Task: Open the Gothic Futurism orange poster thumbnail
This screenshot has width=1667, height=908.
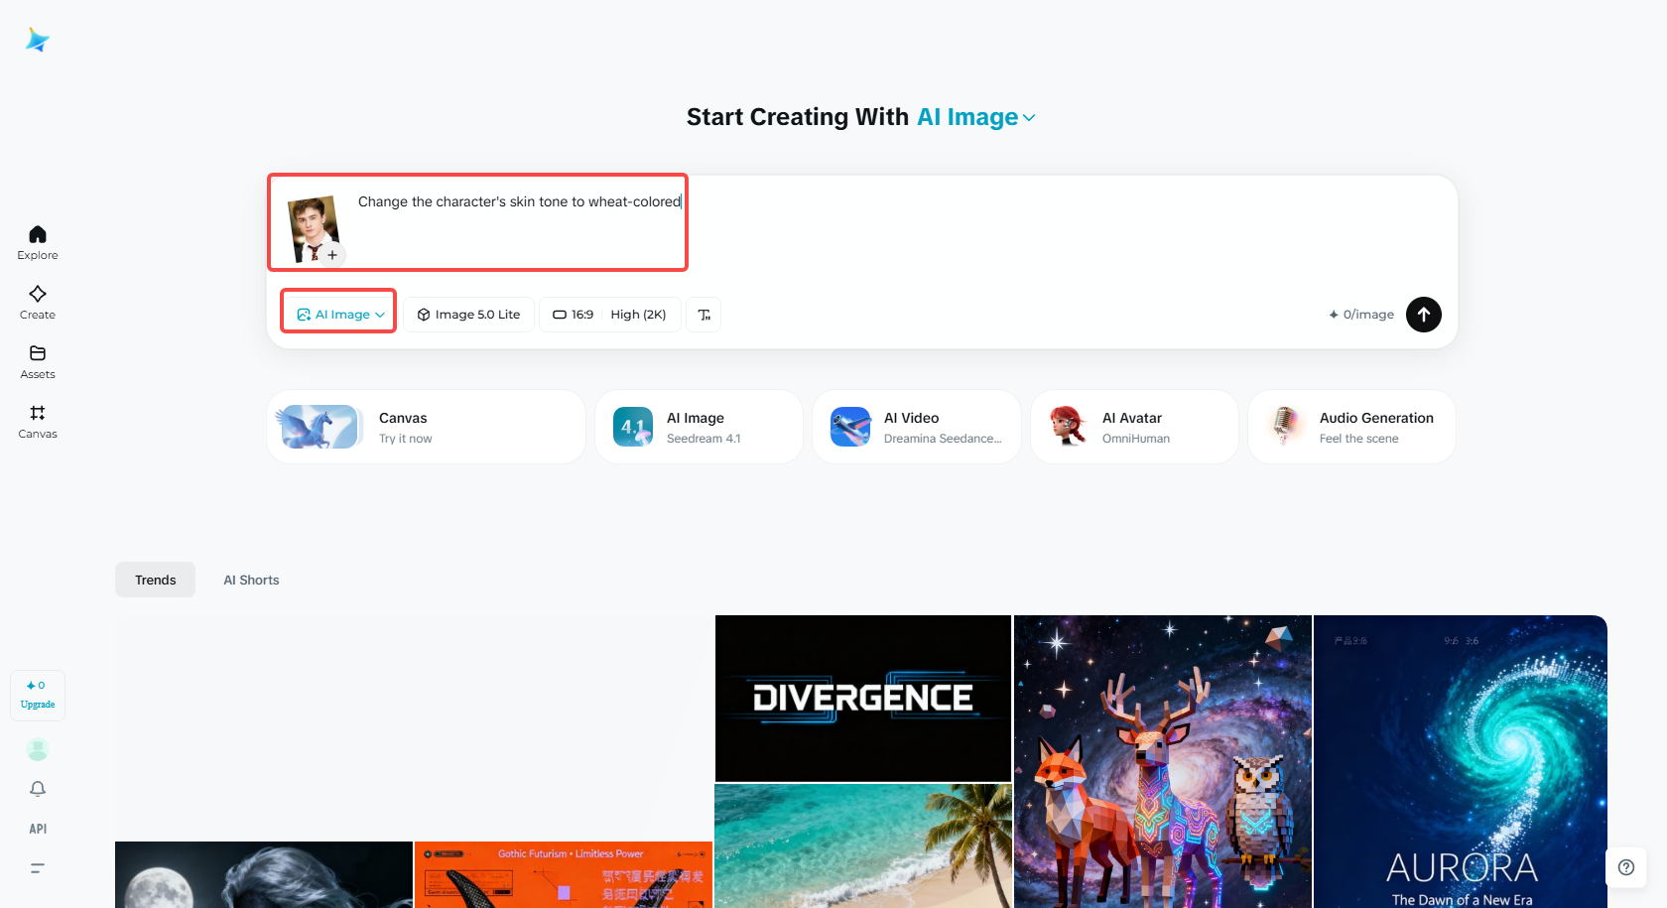Action: click(x=564, y=875)
